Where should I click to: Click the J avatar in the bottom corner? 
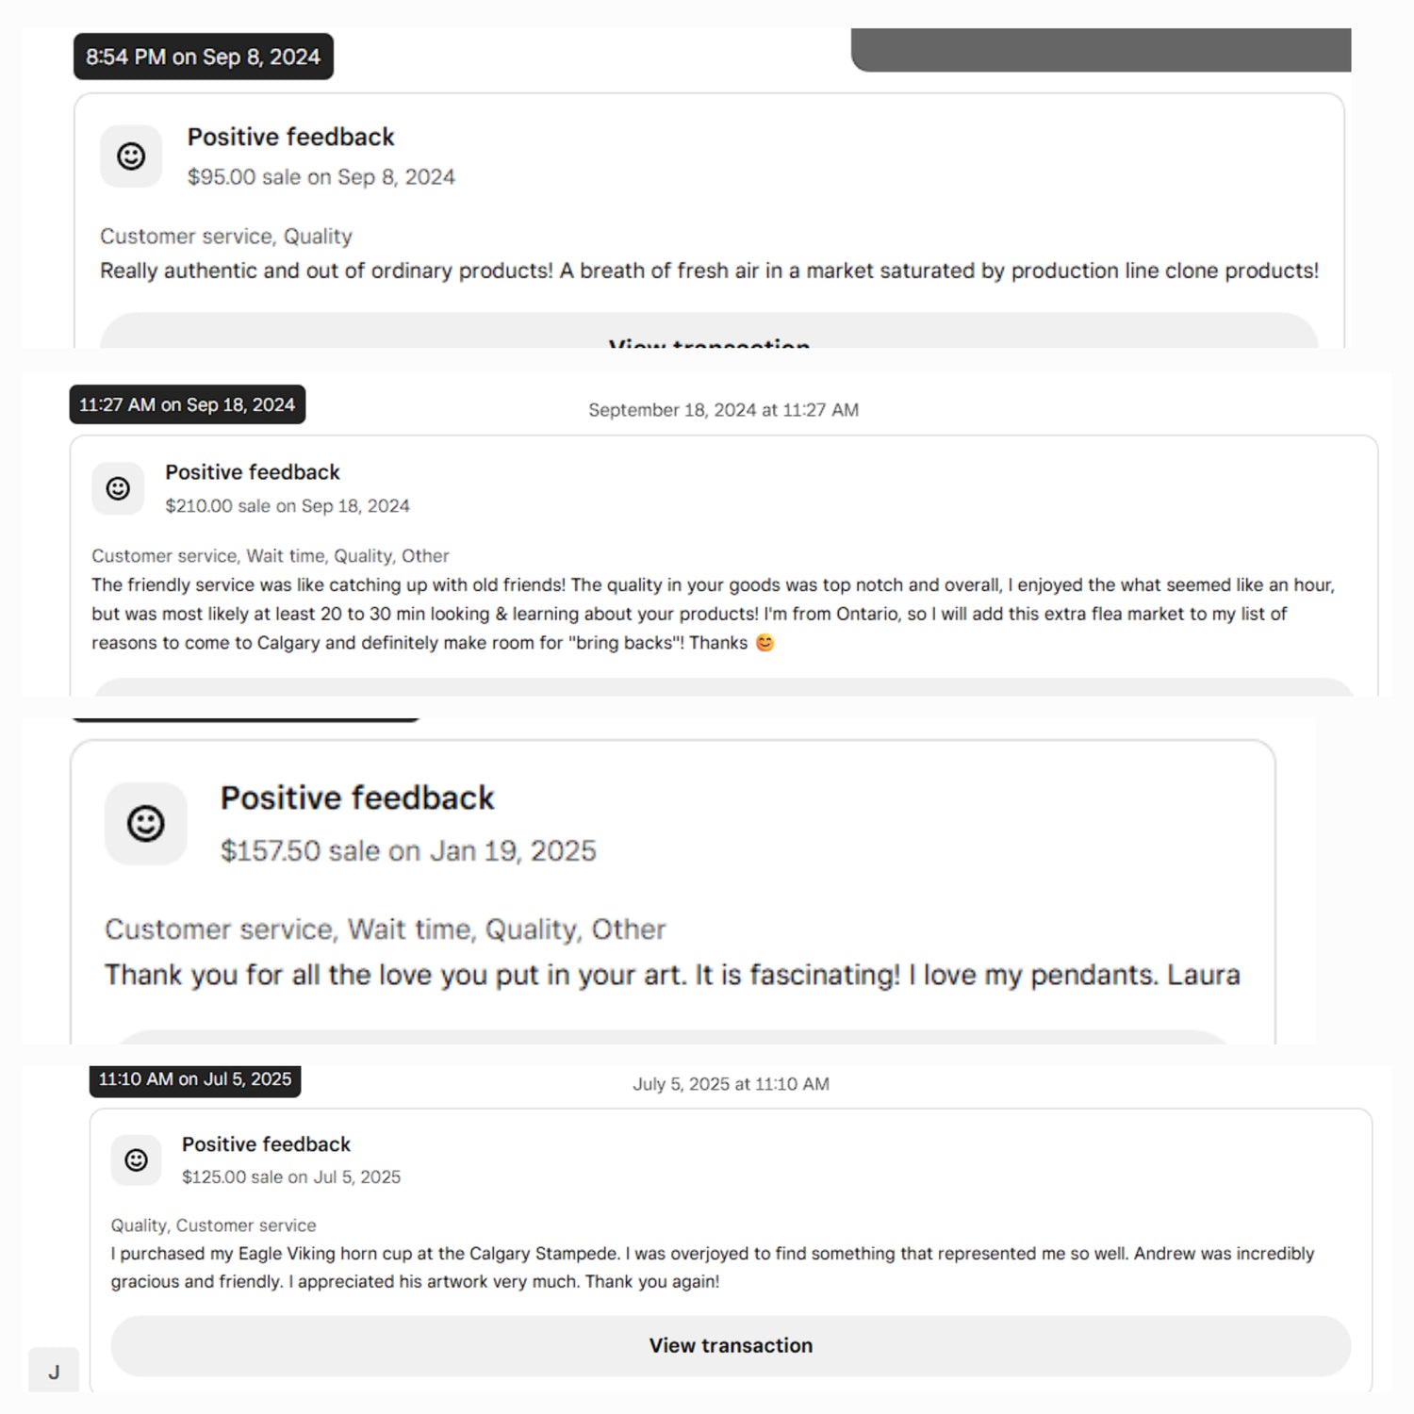pyautogui.click(x=54, y=1371)
